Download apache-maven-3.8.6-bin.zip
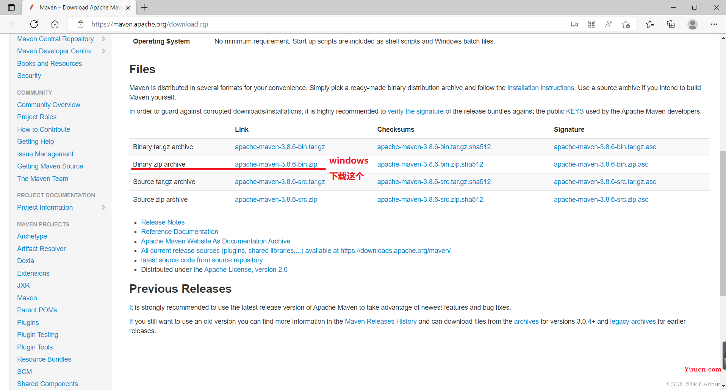 tap(276, 164)
